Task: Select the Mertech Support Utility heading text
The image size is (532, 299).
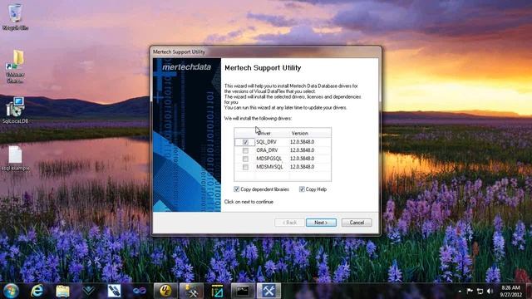Action: 263,68
